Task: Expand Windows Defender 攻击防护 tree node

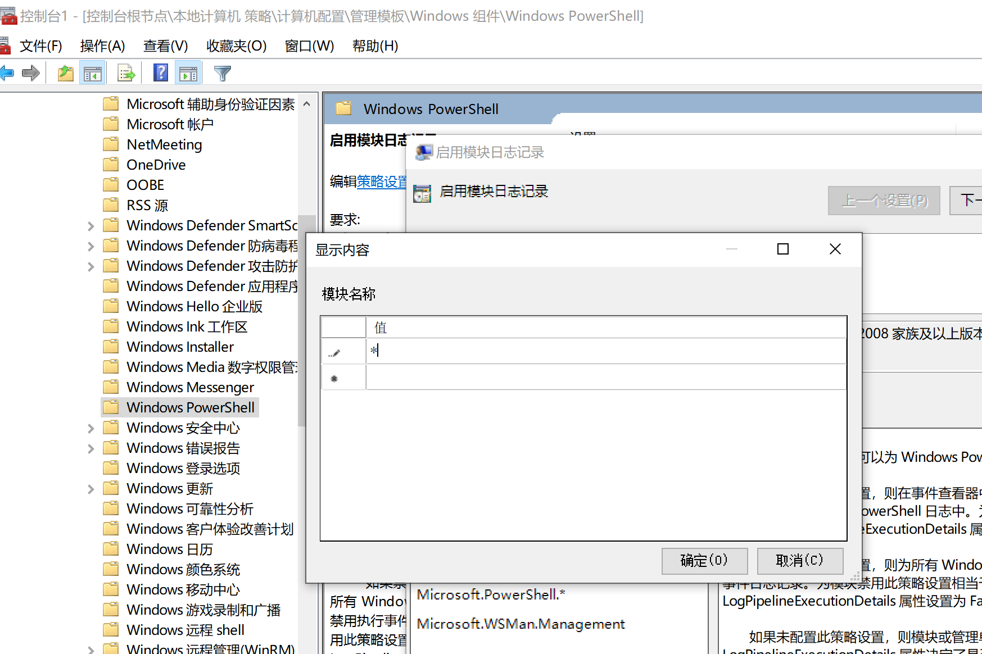Action: (x=90, y=266)
